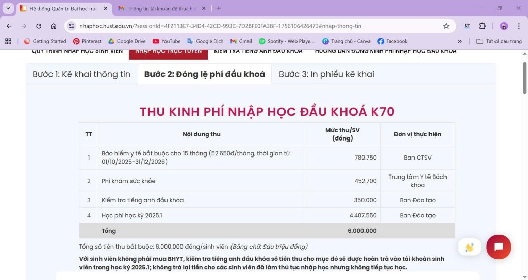Screen dimensions: 528x280
Task: Select Bước 3: In phiếu kê khai tab
Action: pyautogui.click(x=326, y=74)
